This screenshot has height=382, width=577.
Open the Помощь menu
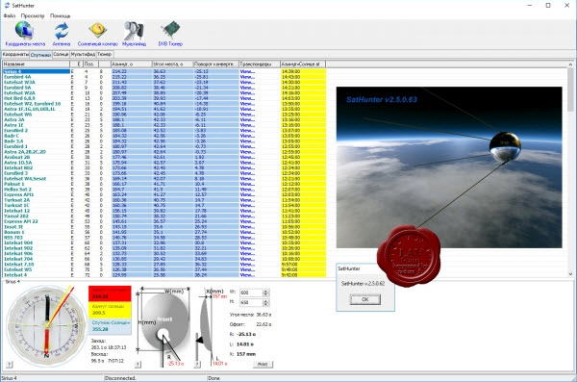coord(60,15)
